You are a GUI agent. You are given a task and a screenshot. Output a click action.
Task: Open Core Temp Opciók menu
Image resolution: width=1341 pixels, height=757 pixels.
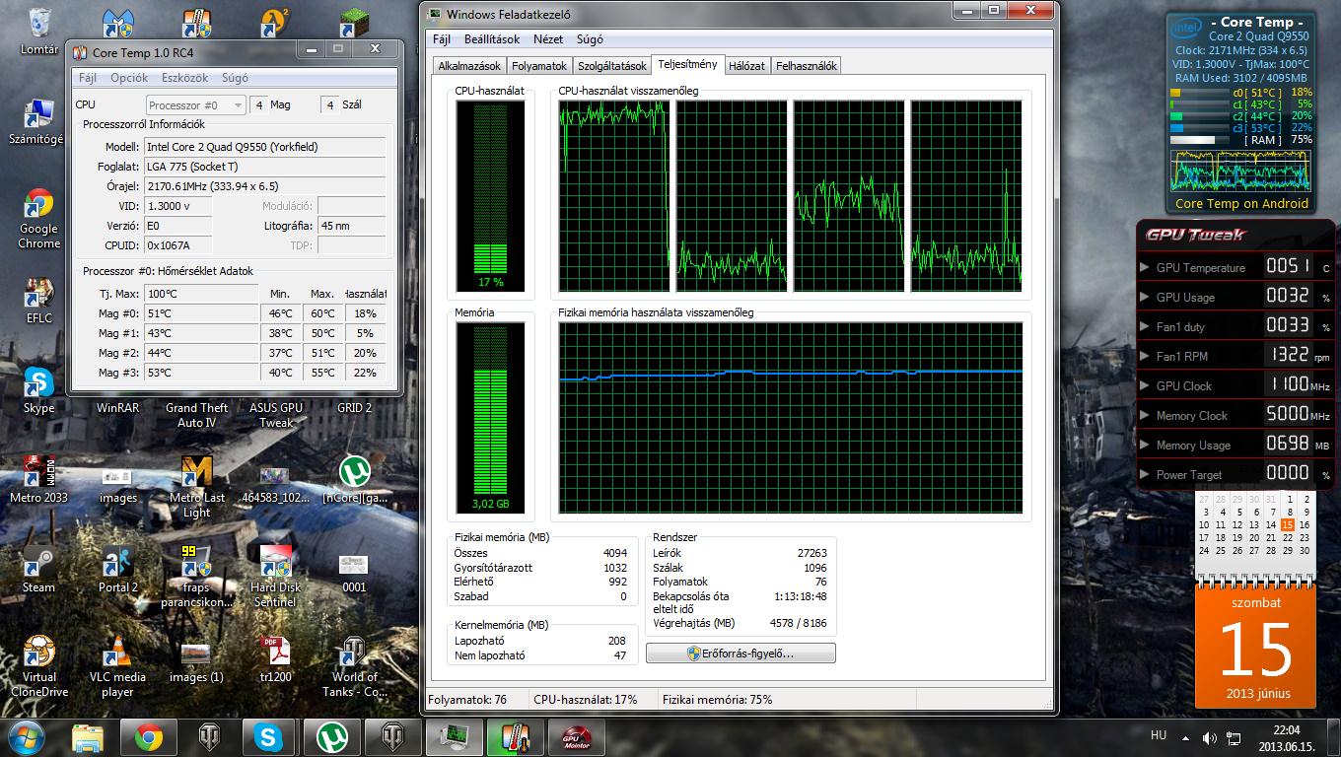[x=129, y=78]
